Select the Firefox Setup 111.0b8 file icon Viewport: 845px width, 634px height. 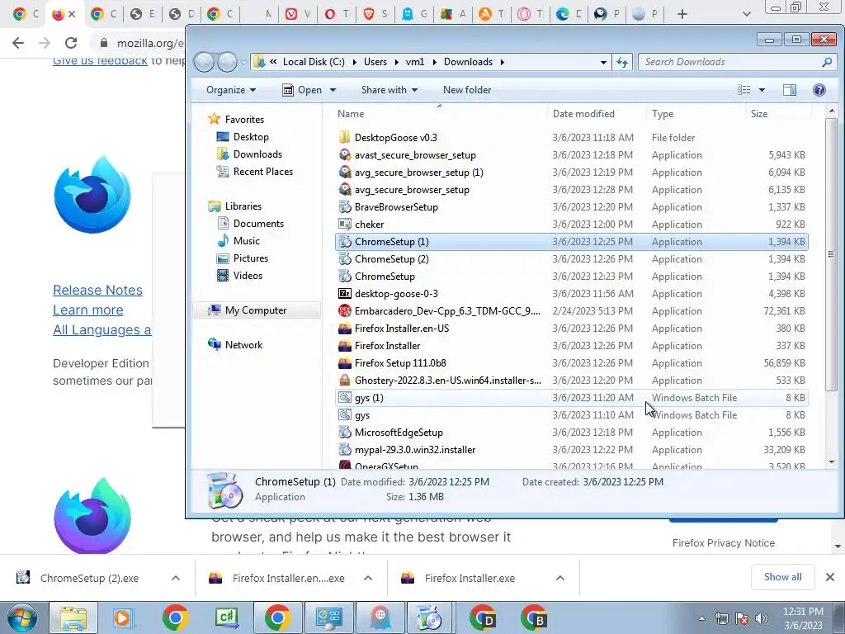[x=345, y=363]
